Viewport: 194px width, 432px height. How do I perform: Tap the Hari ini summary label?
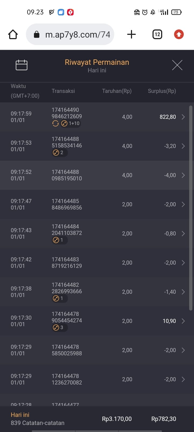20,415
